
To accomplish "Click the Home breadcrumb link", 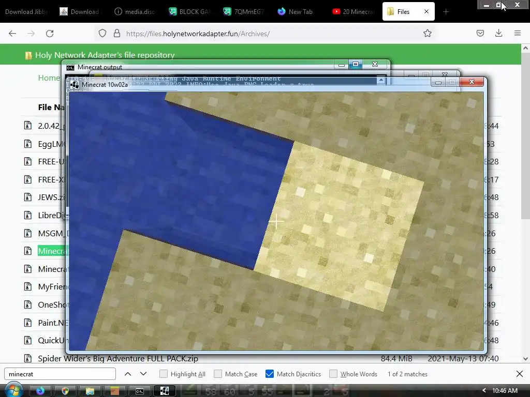I will [49, 78].
